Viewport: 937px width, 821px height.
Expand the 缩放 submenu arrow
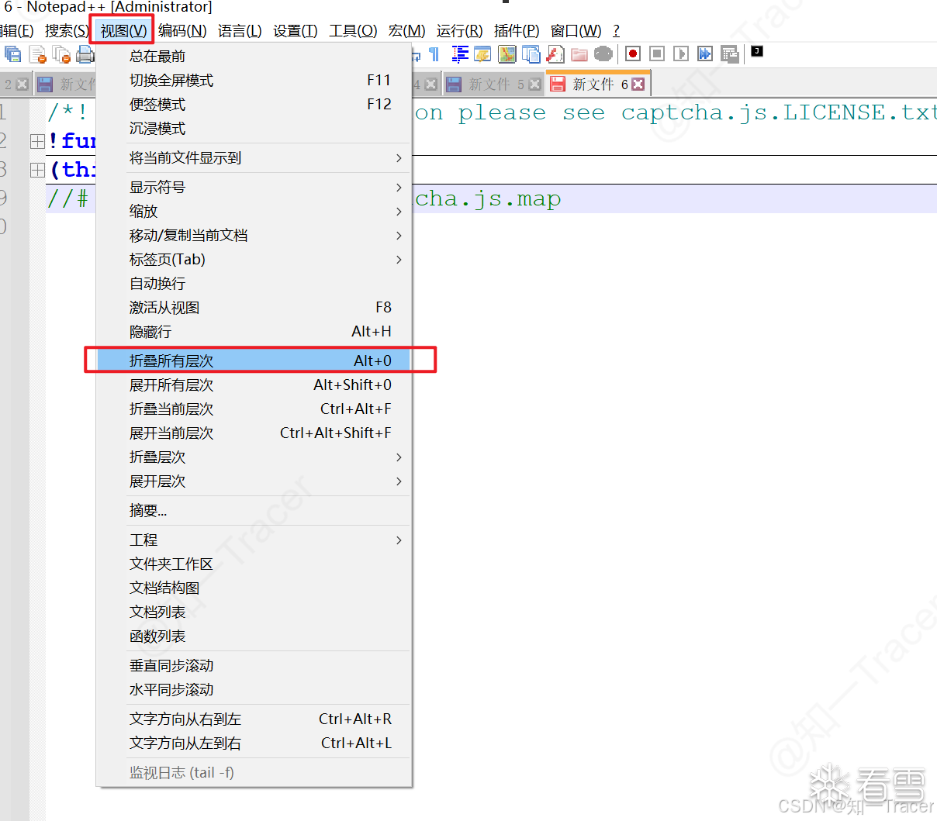coord(399,212)
